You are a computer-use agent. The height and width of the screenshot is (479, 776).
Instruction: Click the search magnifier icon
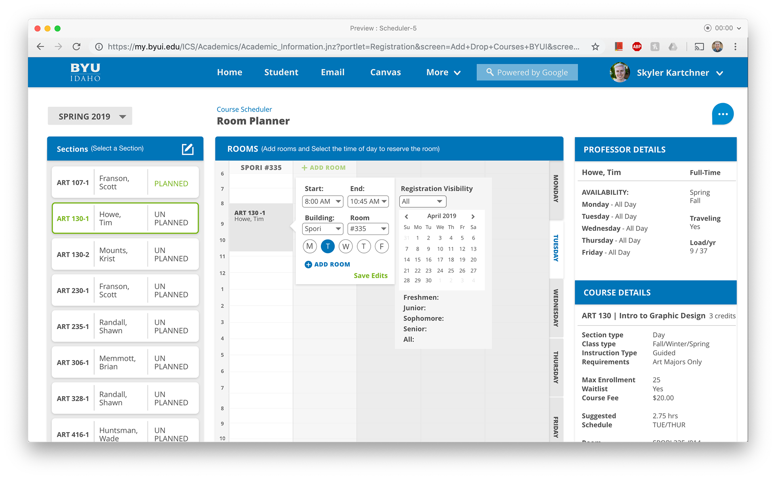pyautogui.click(x=490, y=72)
